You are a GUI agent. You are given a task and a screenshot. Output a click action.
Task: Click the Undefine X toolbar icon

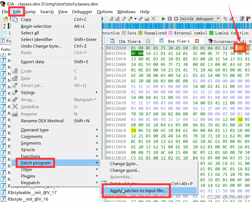point(153,19)
